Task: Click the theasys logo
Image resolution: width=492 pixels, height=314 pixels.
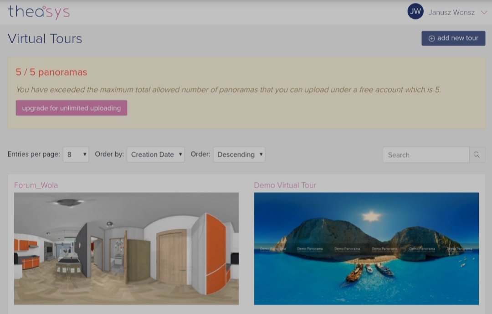Action: (x=39, y=12)
